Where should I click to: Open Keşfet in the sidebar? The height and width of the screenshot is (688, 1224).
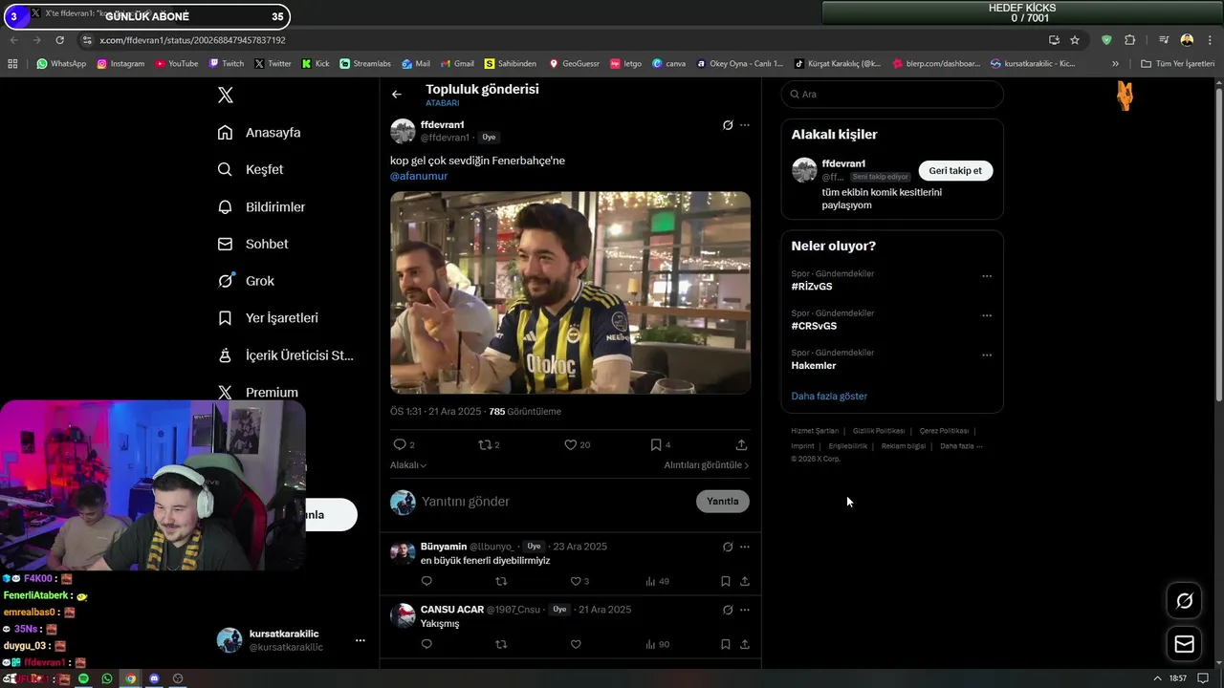(x=251, y=169)
